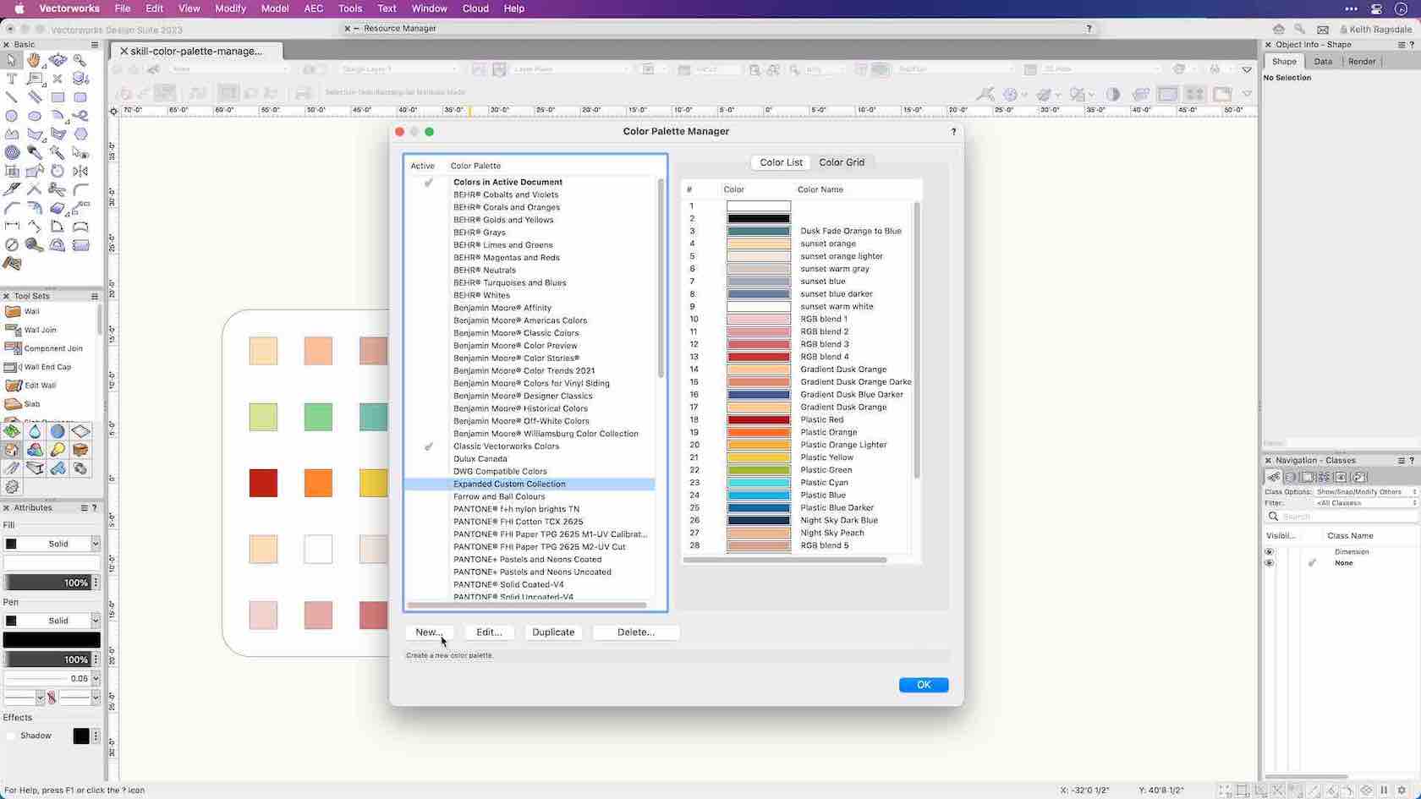Select the Arc tool
The height and width of the screenshot is (799, 1421).
tap(58, 116)
